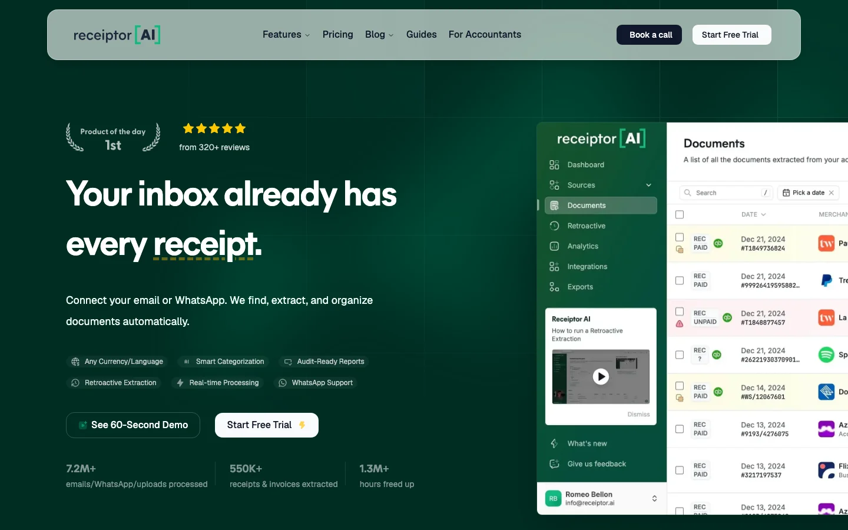Open the account switcher arrows beside Romeo Bellon
The width and height of the screenshot is (848, 530).
pos(654,498)
